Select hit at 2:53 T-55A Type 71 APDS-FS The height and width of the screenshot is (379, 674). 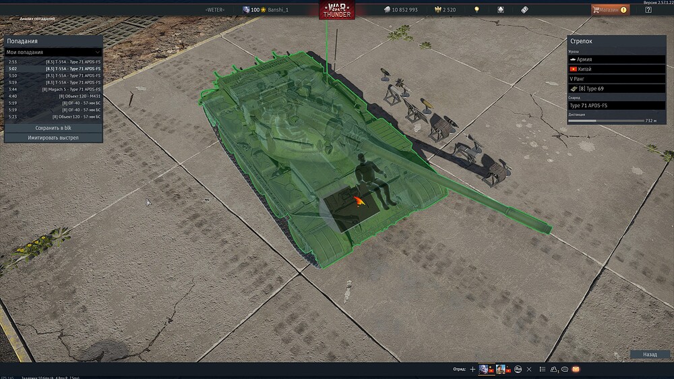coord(53,61)
